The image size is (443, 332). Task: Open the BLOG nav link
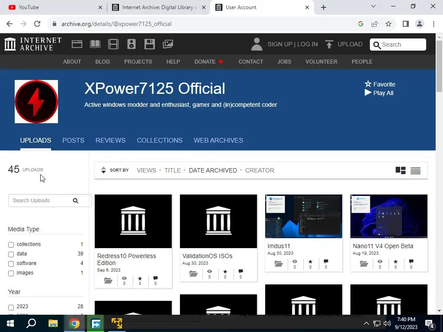point(103,61)
